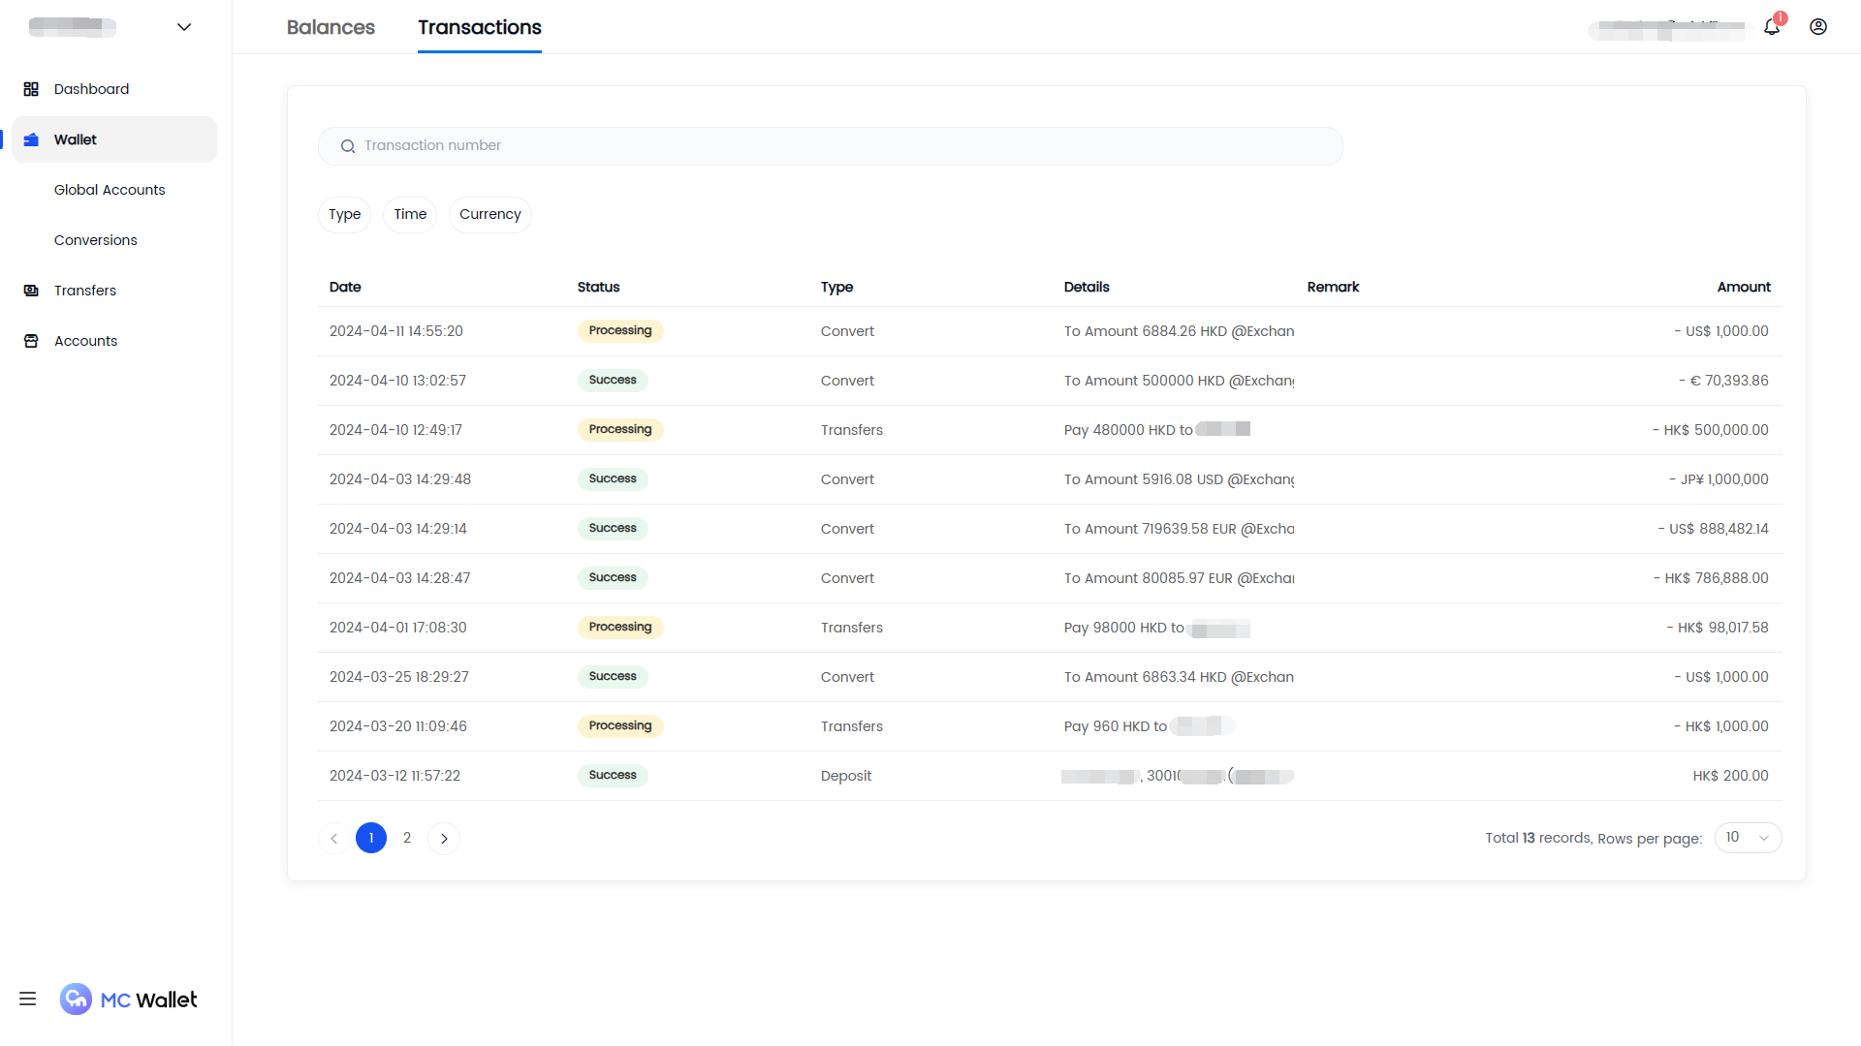
Task: Open notifications bell icon
Action: pos(1772,27)
